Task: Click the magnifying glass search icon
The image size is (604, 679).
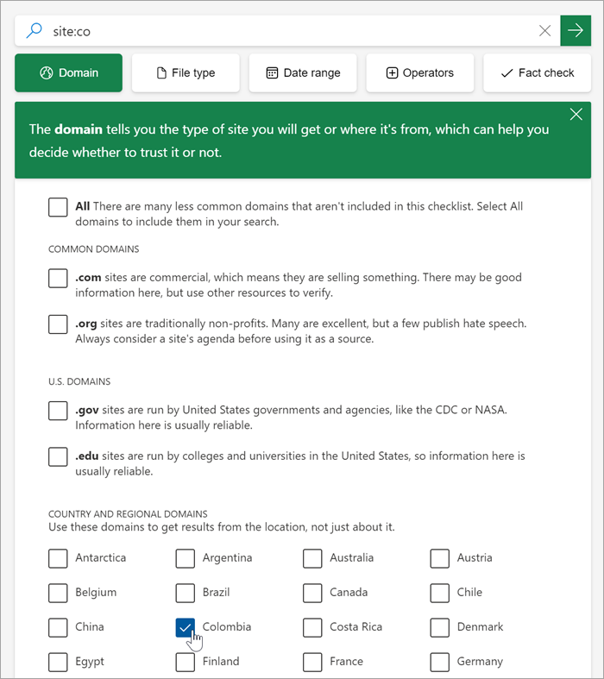Action: (35, 31)
